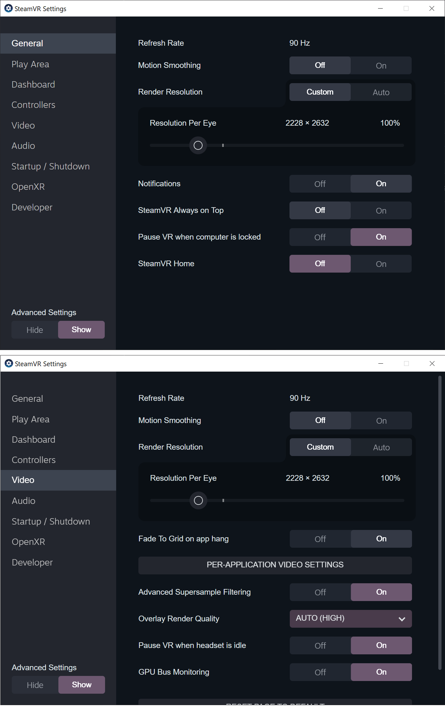Screen dimensions: 445x714
Task: Set Render Resolution to Auto in bottom window
Action: 382,447
